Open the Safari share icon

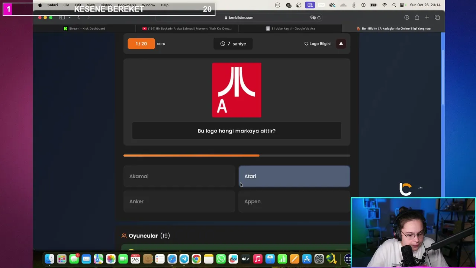(417, 17)
